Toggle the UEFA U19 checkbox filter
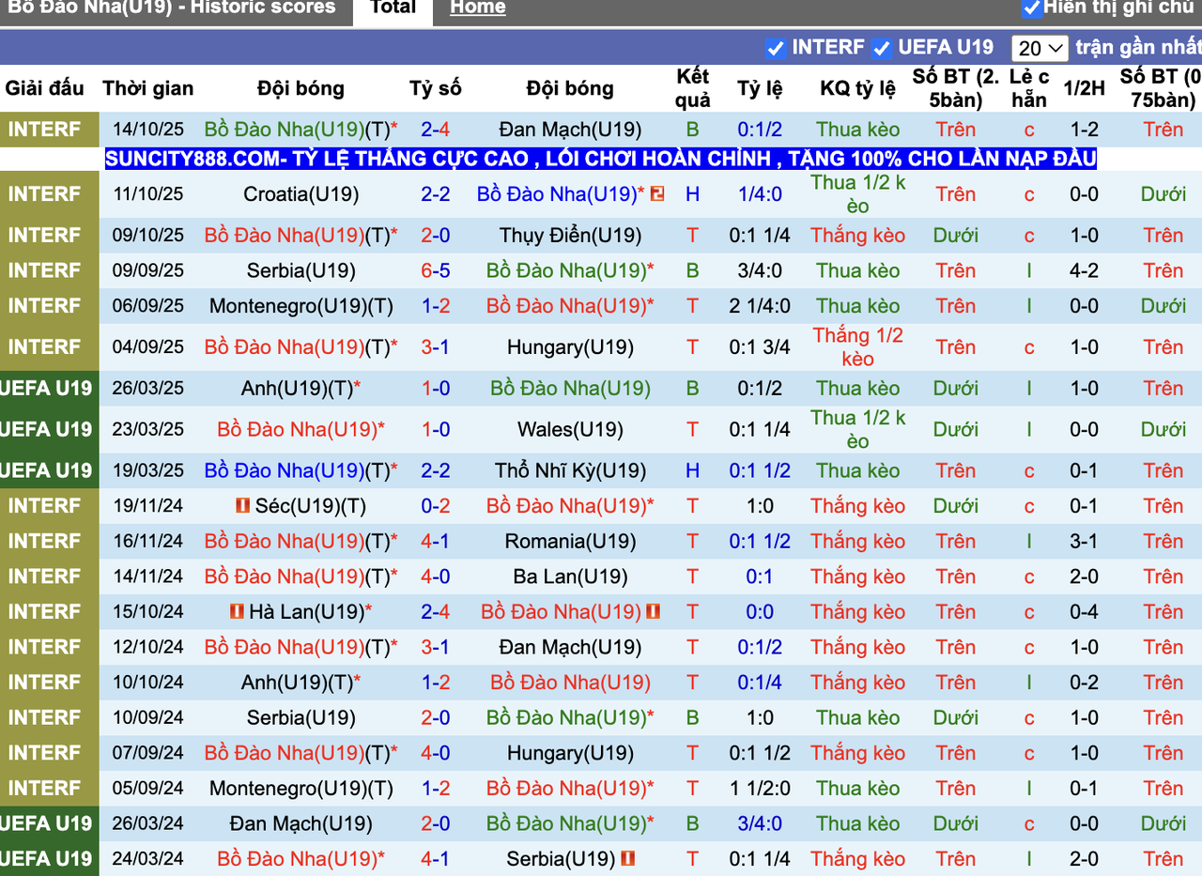This screenshot has width=1202, height=876. pyautogui.click(x=881, y=48)
